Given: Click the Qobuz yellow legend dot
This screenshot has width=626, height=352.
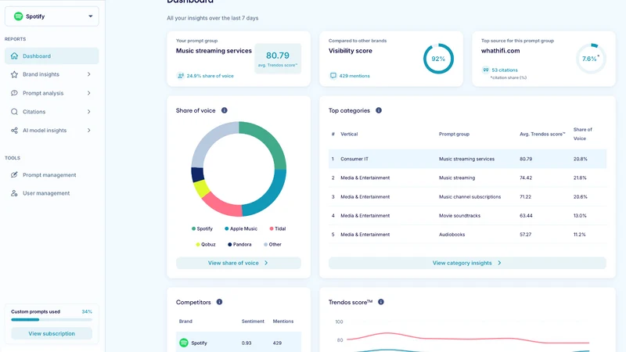Looking at the screenshot, I should click(198, 244).
